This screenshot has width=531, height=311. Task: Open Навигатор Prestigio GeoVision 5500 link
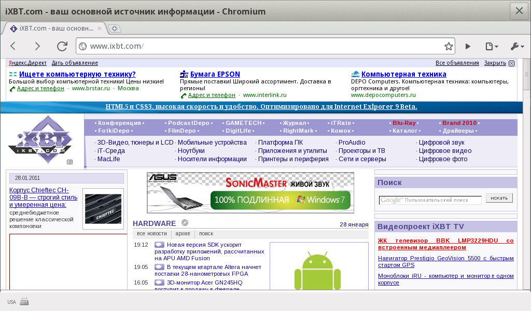coord(445,262)
